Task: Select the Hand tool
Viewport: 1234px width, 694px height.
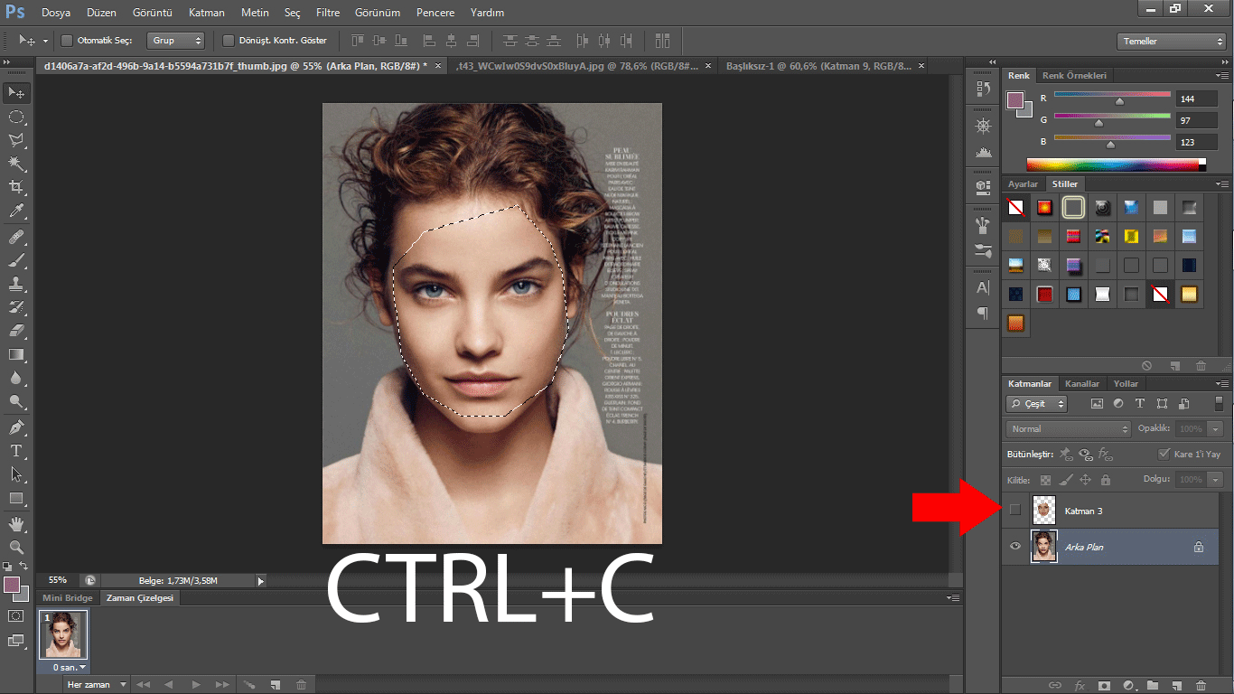Action: [16, 524]
